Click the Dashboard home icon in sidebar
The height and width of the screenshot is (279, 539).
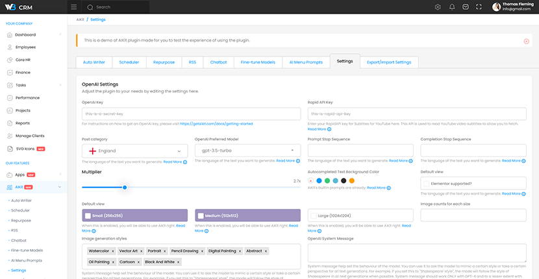[10, 34]
